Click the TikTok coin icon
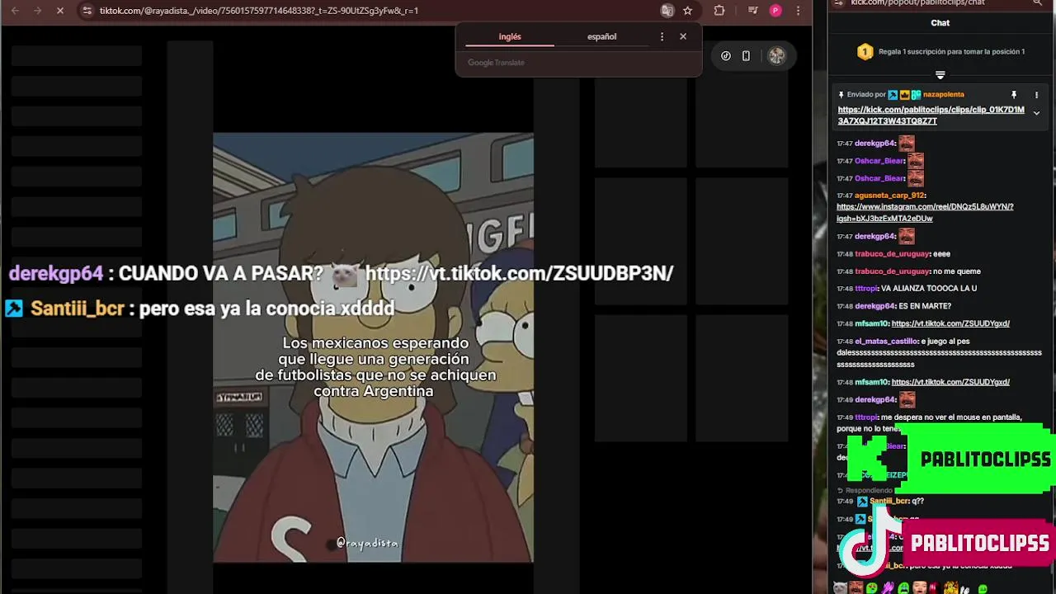The image size is (1056, 594). tap(726, 56)
